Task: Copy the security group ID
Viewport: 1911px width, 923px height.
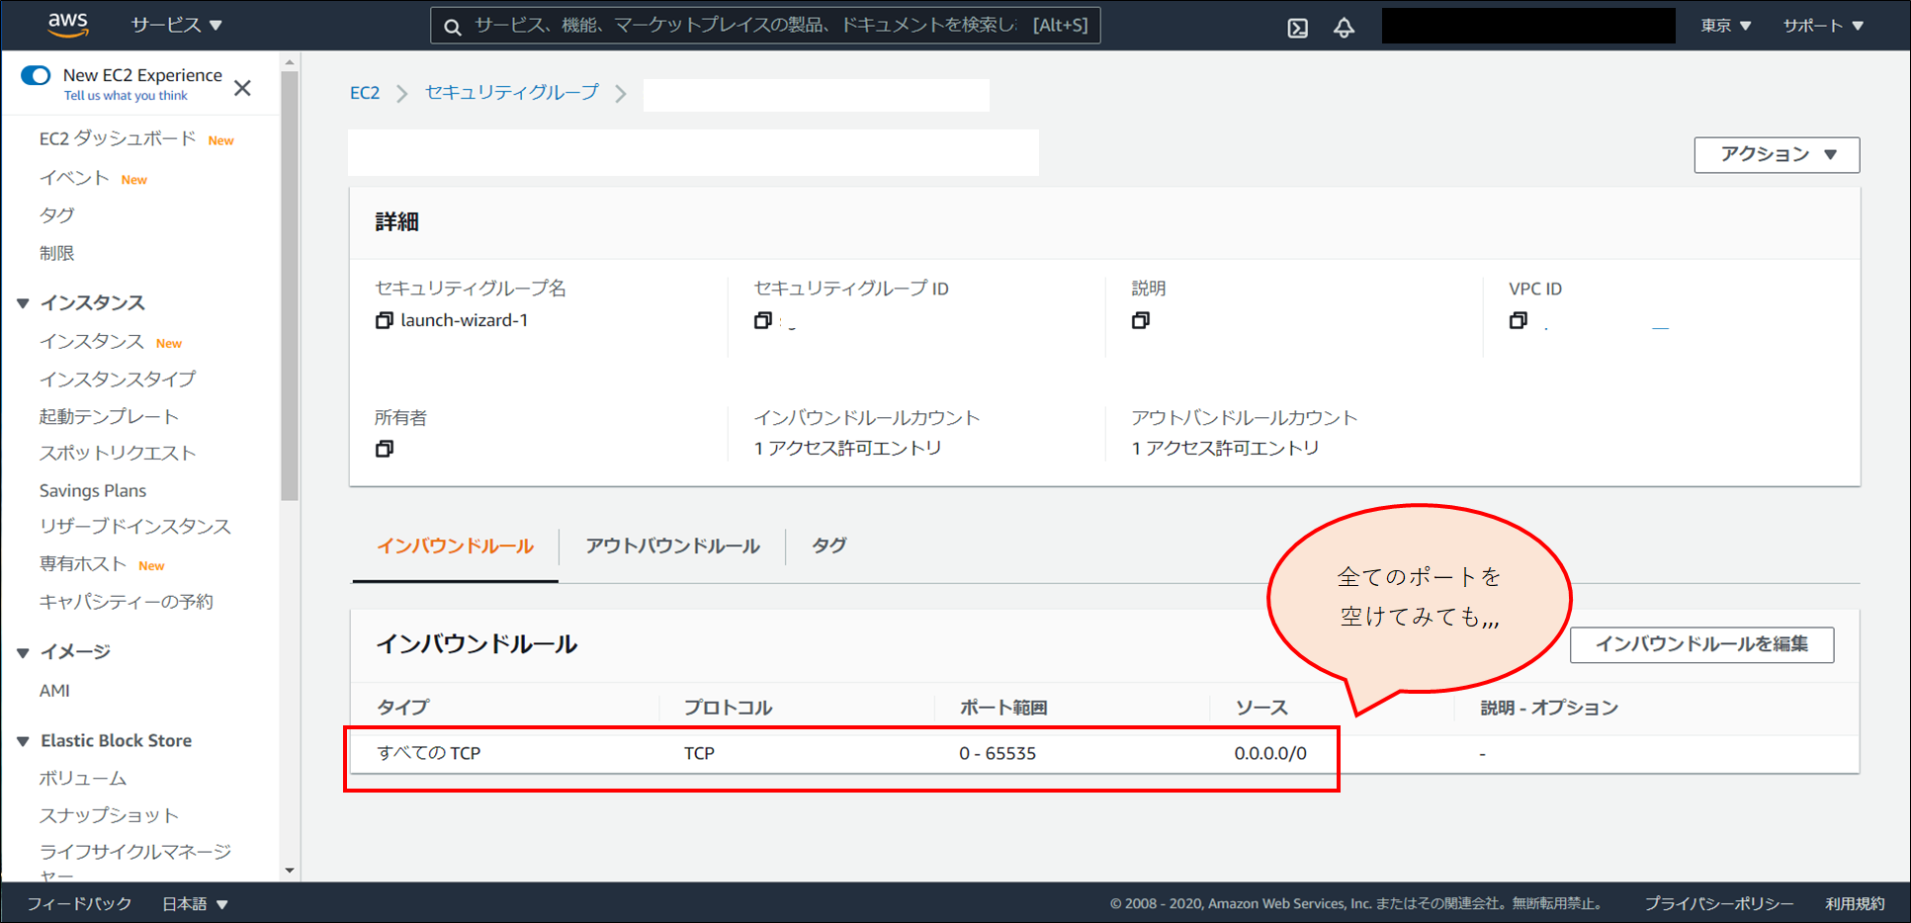Action: [763, 320]
